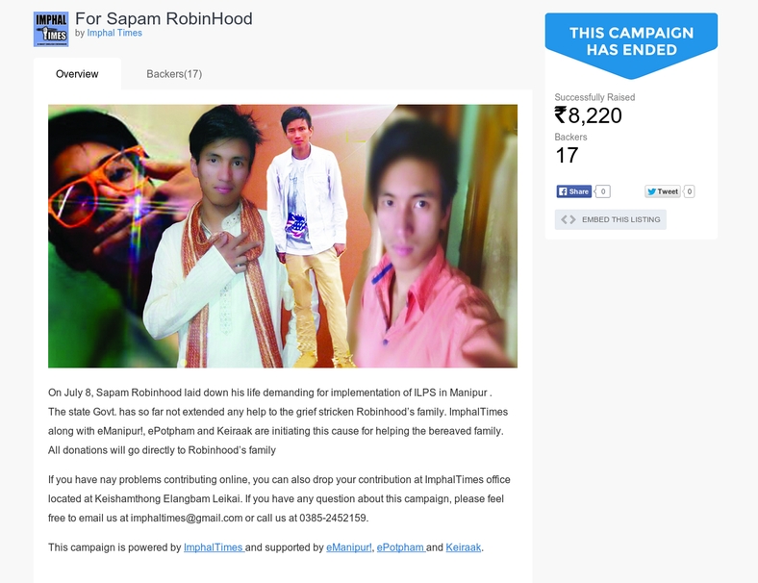This screenshot has width=758, height=583.
Task: Click the For Sapam RobinHood title
Action: point(164,18)
